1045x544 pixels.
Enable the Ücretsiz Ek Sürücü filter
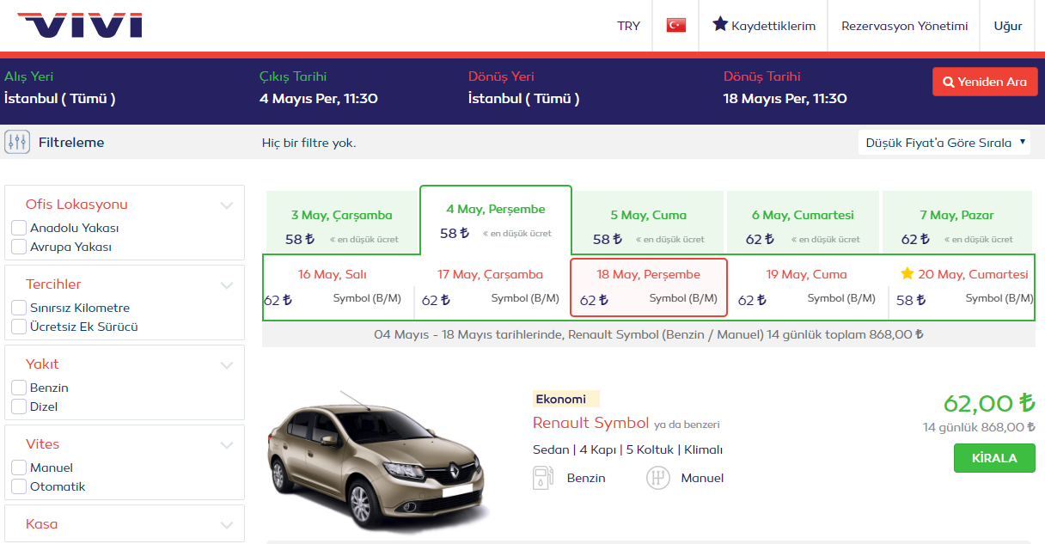(18, 327)
